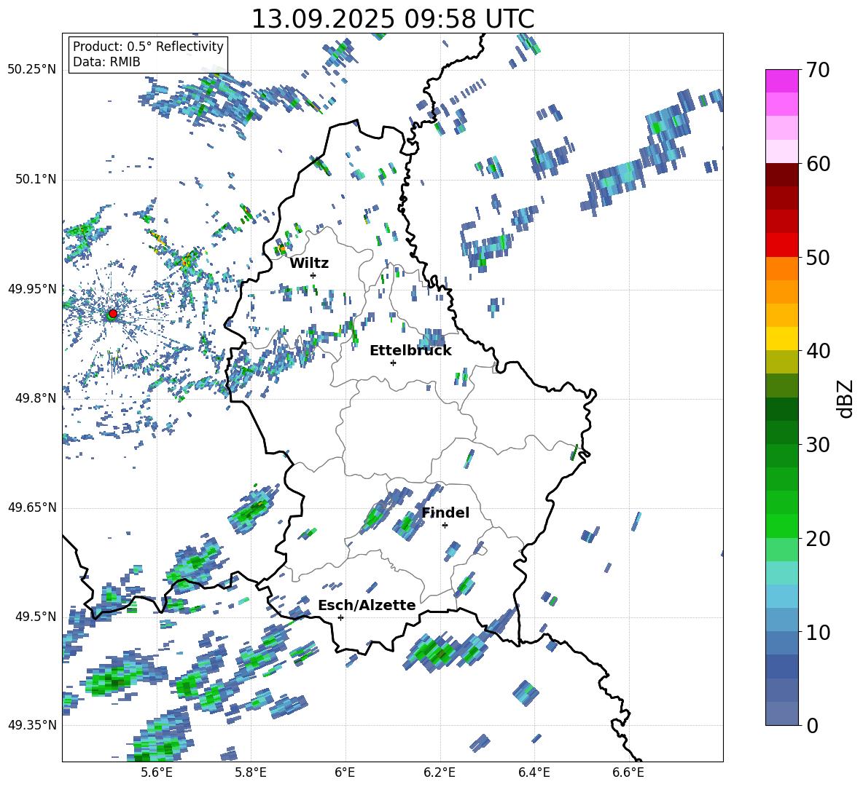Click the Esch/Alzette station cross marker
The image size is (863, 787).
[340, 617]
